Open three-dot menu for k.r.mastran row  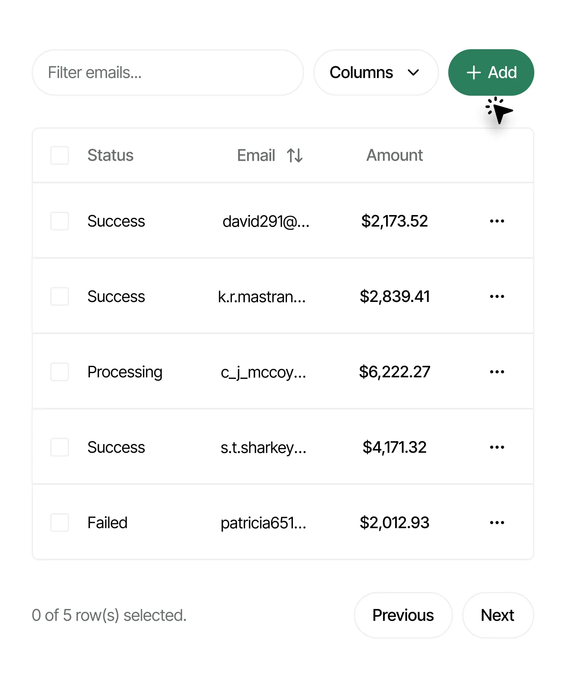point(497,296)
